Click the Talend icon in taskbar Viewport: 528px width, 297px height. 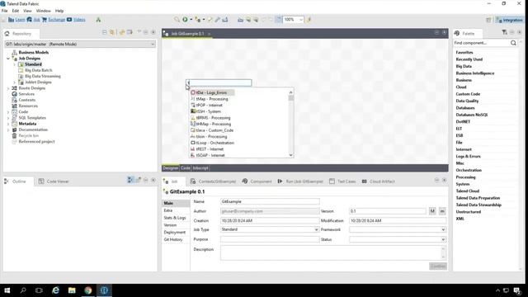pos(104,290)
